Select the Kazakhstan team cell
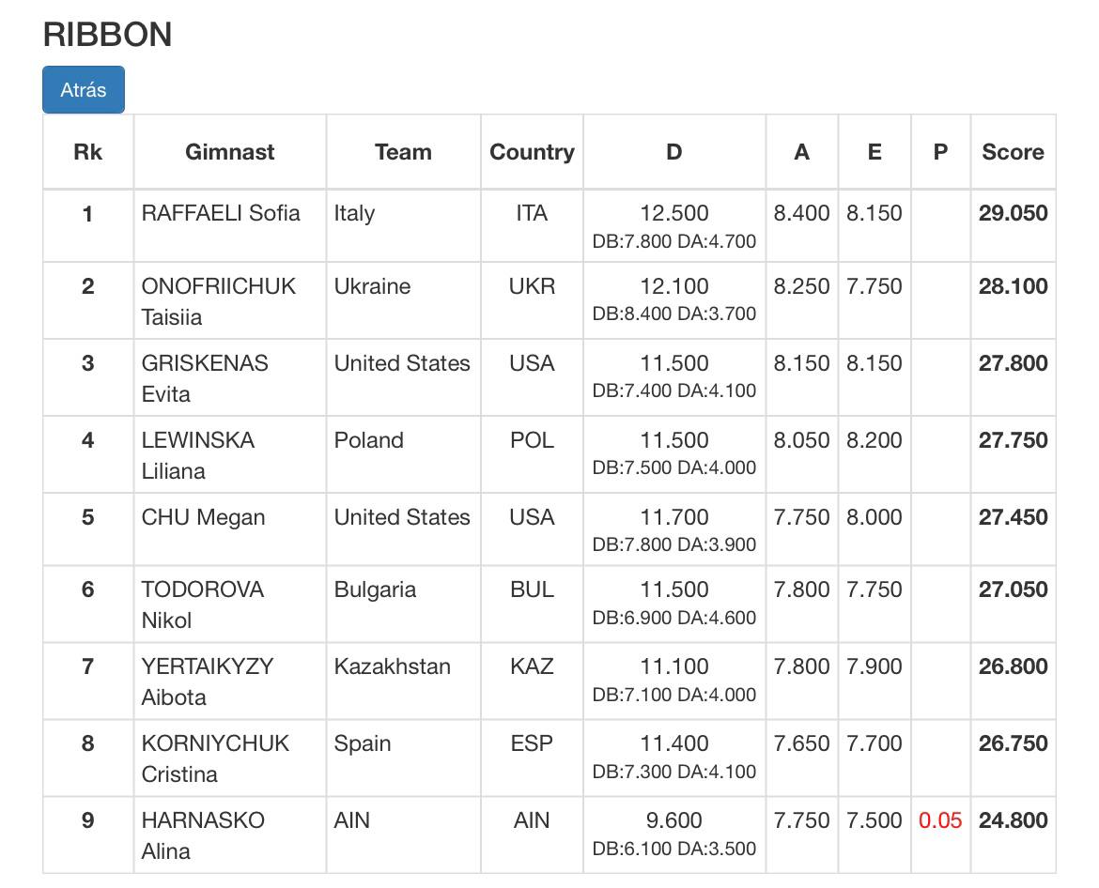This screenshot has width=1099, height=888. (x=392, y=666)
